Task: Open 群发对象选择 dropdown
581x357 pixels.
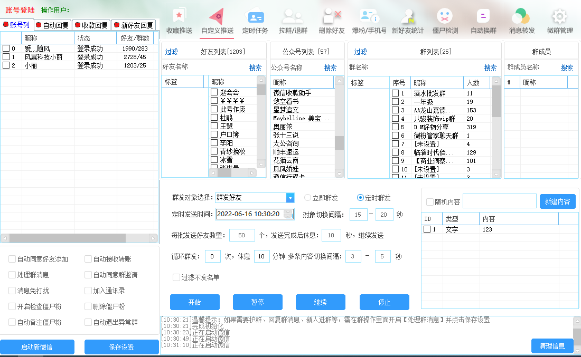Action: tap(290, 198)
